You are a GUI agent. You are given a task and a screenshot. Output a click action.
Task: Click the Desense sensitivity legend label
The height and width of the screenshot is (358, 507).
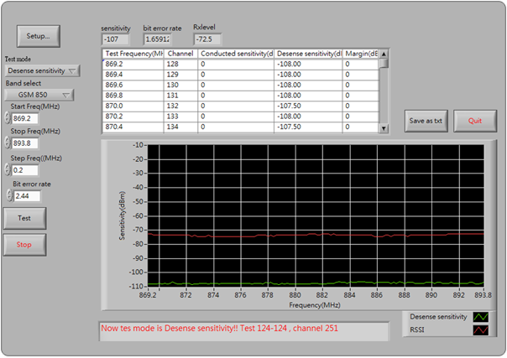click(x=438, y=317)
